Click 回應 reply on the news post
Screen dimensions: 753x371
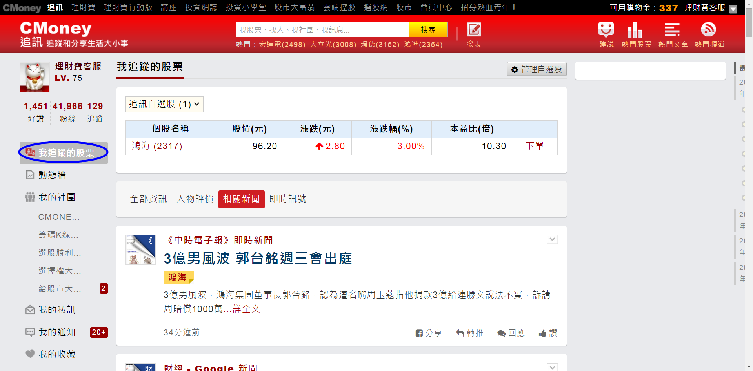click(x=511, y=333)
